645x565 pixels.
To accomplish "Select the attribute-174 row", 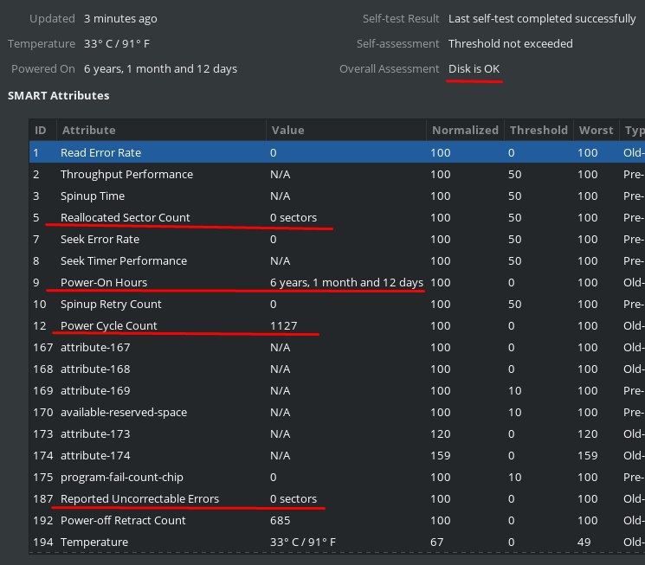I will pos(337,456).
